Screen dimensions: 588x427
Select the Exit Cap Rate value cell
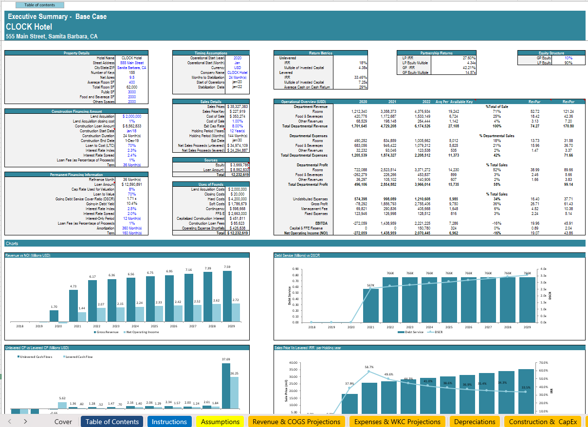(x=237, y=126)
